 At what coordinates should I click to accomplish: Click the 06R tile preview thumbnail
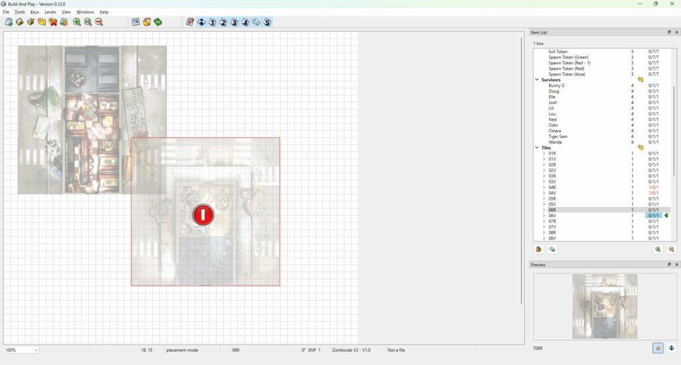605,307
